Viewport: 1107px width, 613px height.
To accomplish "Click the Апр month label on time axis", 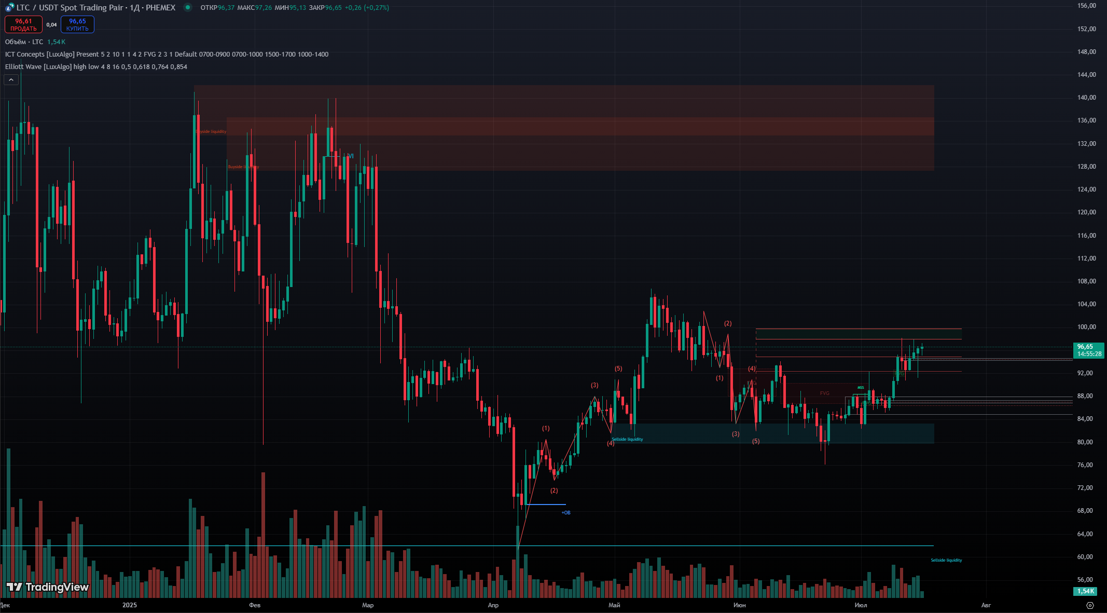I will tap(493, 605).
